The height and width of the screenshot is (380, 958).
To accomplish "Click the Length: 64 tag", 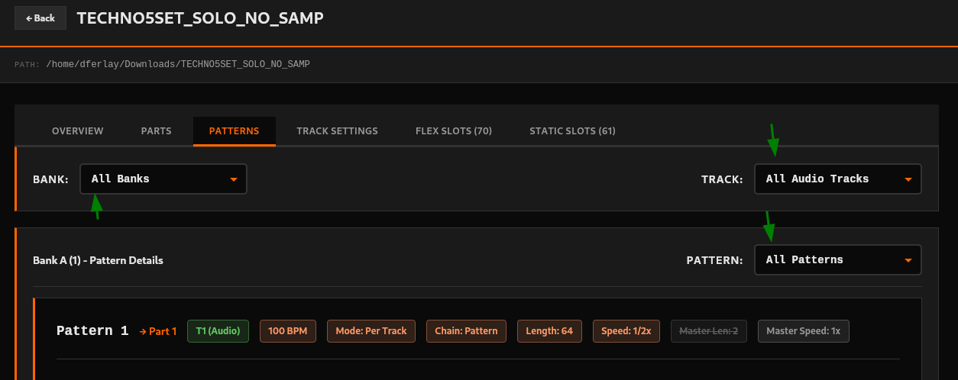I will coord(549,331).
